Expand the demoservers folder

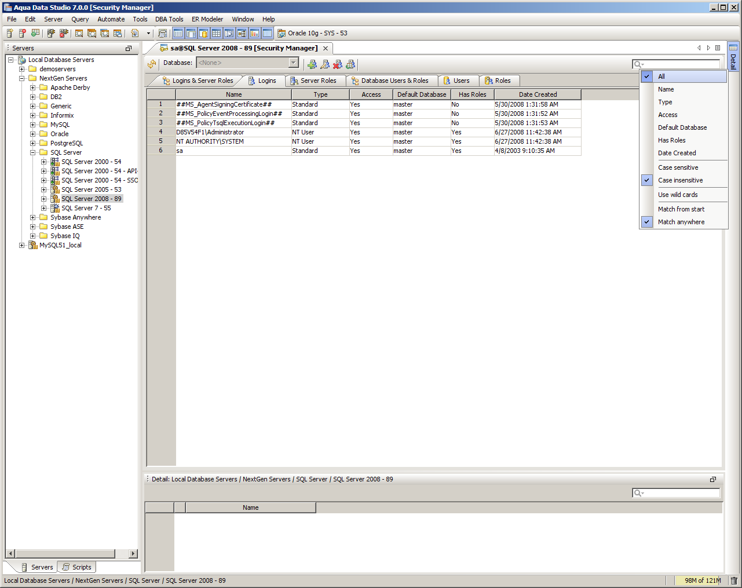(x=21, y=69)
